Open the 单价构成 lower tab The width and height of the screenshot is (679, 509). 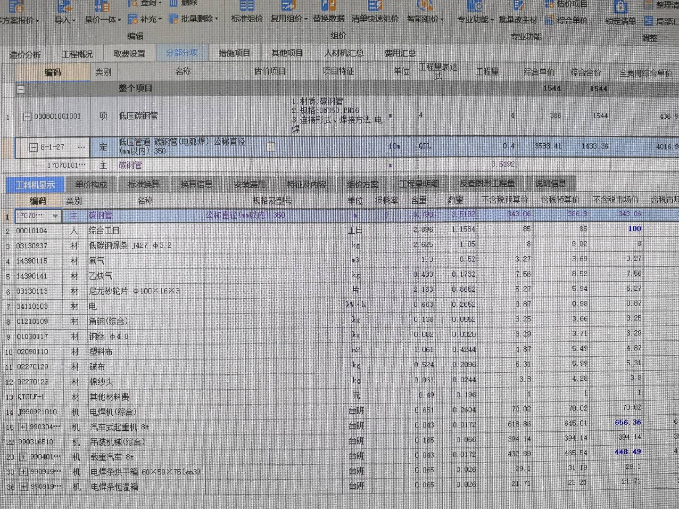click(x=91, y=184)
